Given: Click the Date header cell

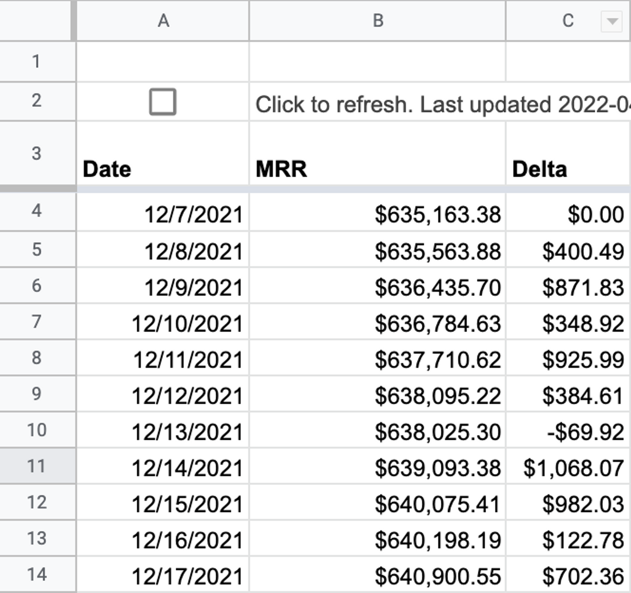Looking at the screenshot, I should coord(162,169).
